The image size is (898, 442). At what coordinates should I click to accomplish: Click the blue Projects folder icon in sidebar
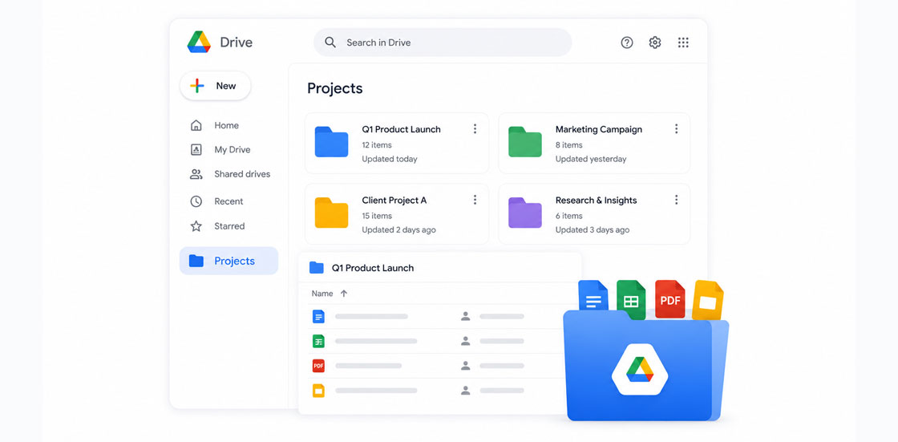point(196,261)
